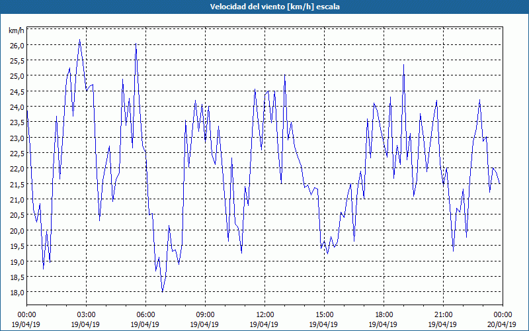This screenshot has height=331, width=529.
Task: Select the 23,0 y-axis label
Action: [x=17, y=138]
